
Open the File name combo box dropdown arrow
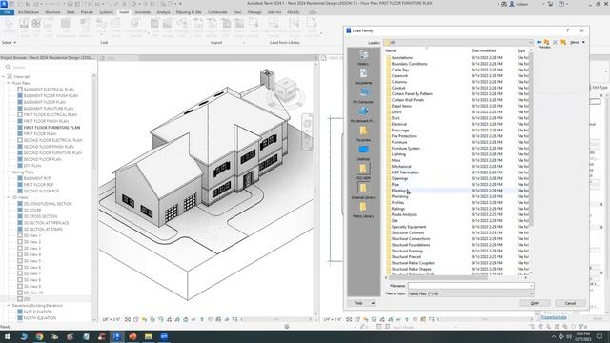point(531,286)
